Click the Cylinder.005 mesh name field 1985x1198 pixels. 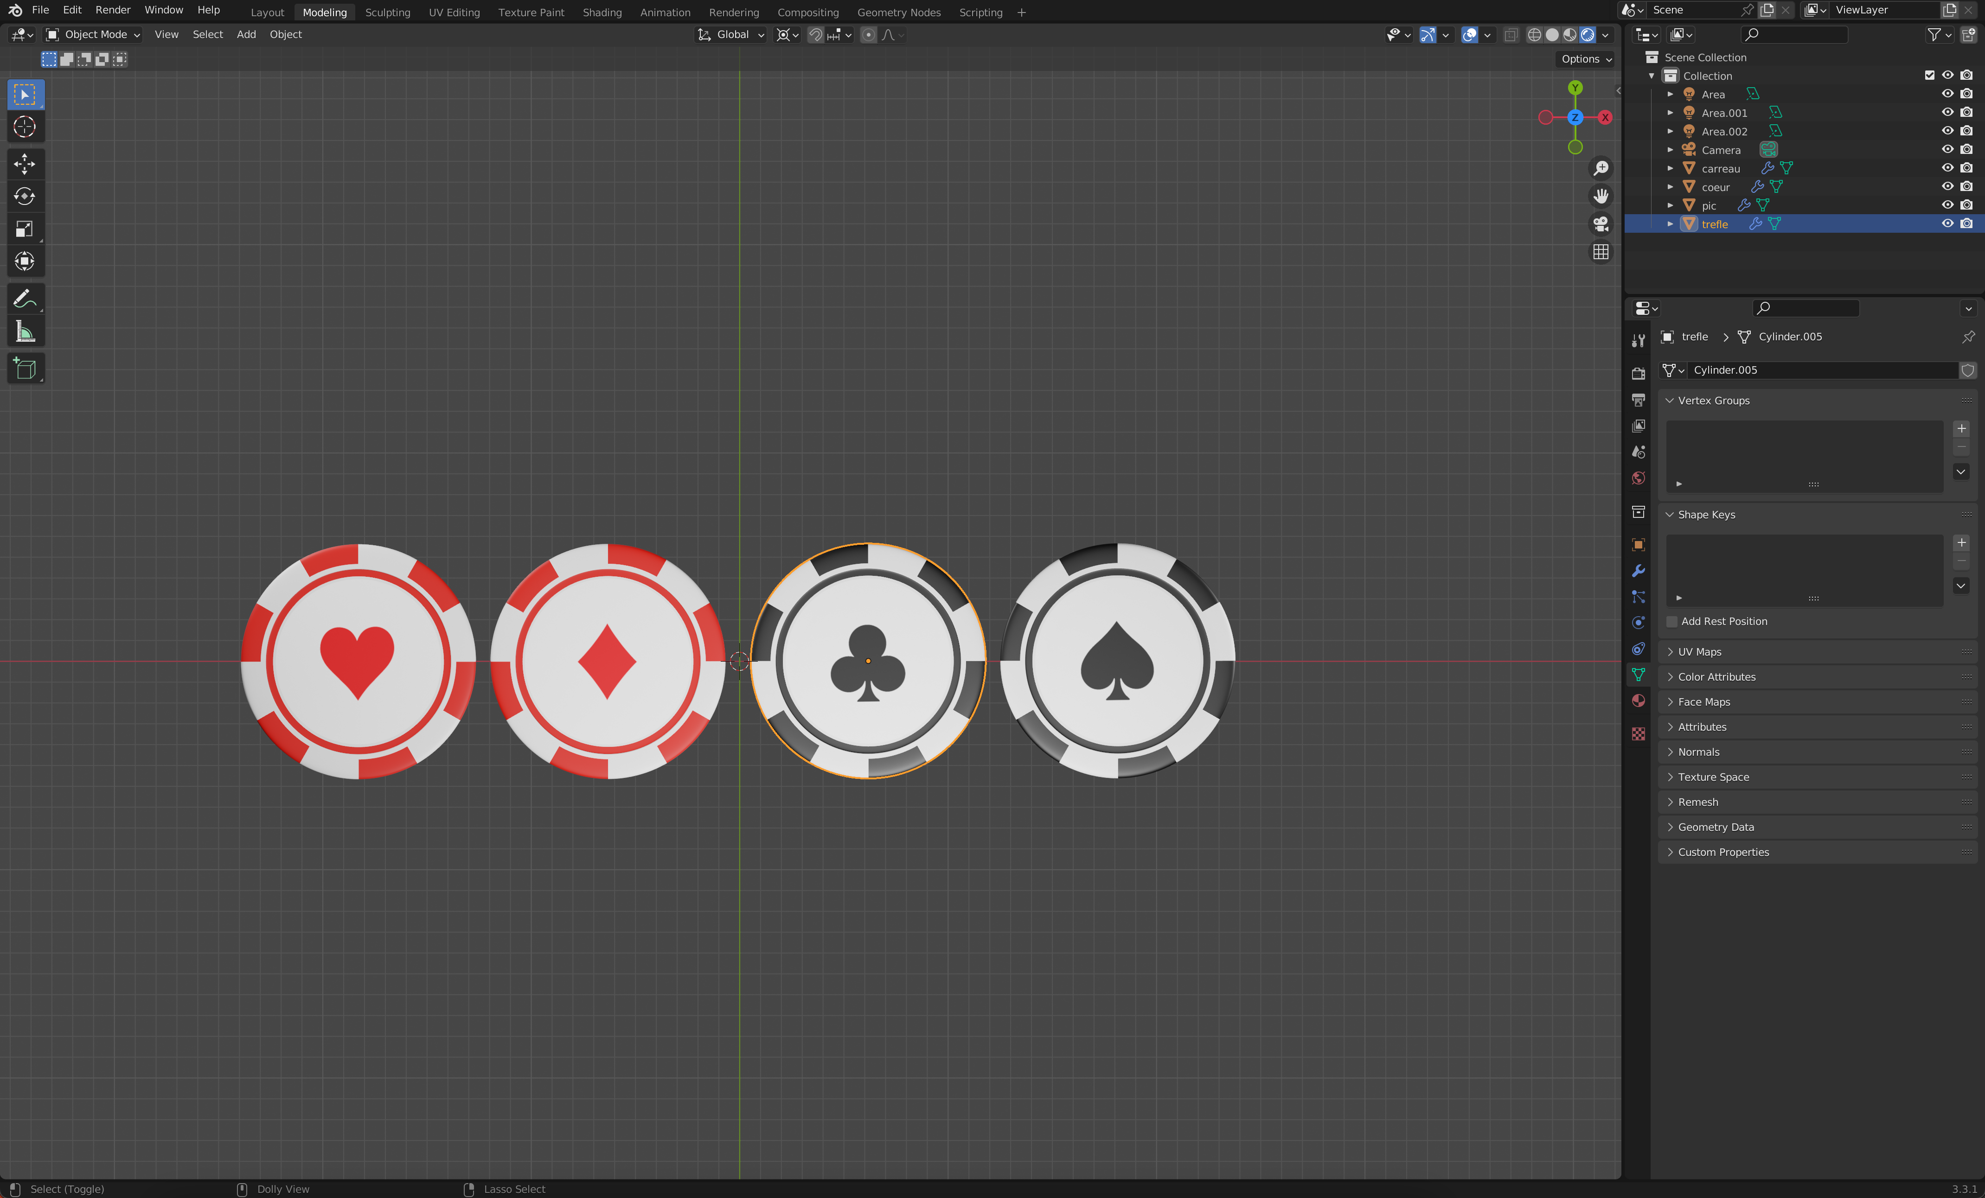tap(1823, 370)
